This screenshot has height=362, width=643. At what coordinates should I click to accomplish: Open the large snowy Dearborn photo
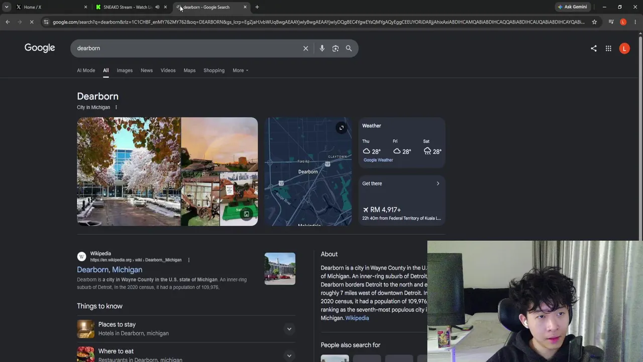[x=129, y=171]
